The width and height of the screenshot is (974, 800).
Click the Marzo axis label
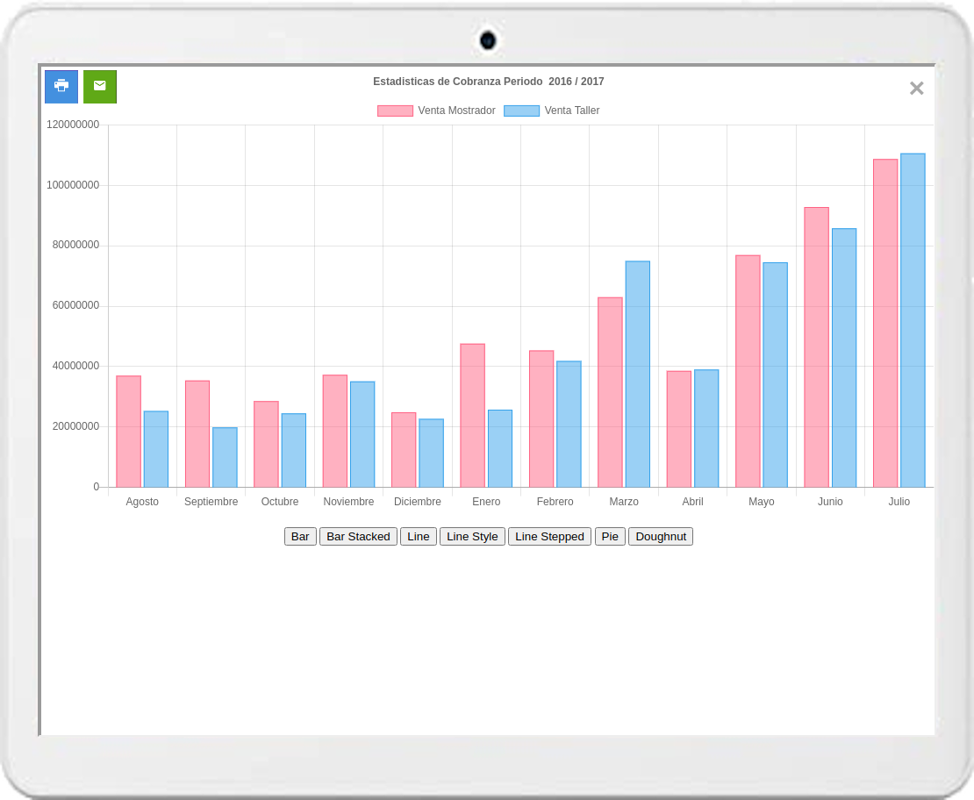624,502
